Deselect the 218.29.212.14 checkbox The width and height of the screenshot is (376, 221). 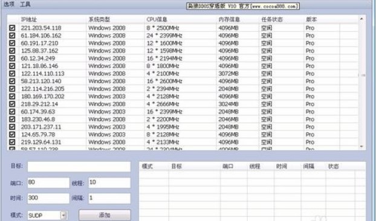[x=12, y=104]
